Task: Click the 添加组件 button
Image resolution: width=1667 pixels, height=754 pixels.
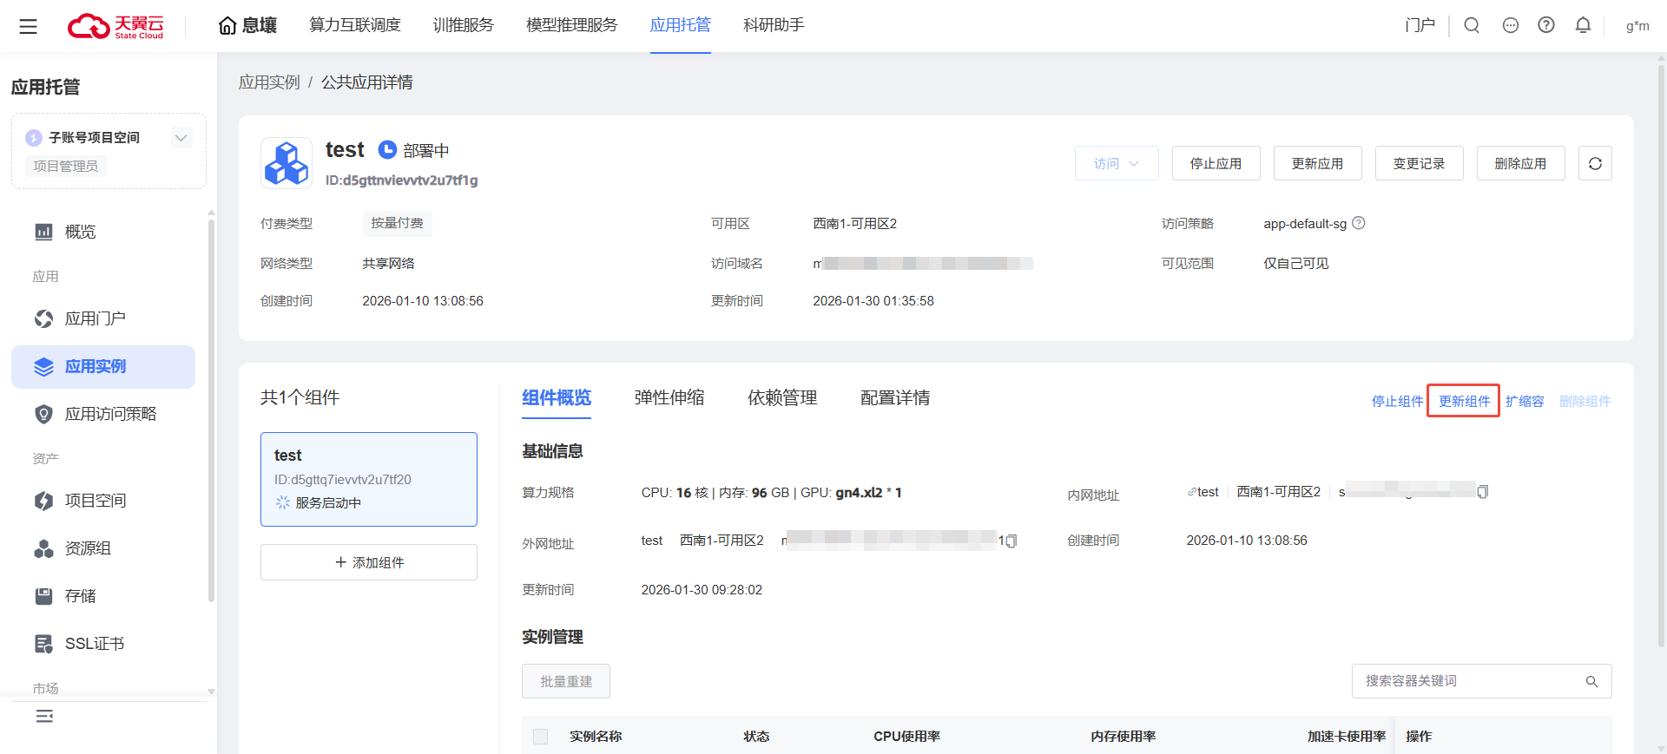Action: [369, 562]
